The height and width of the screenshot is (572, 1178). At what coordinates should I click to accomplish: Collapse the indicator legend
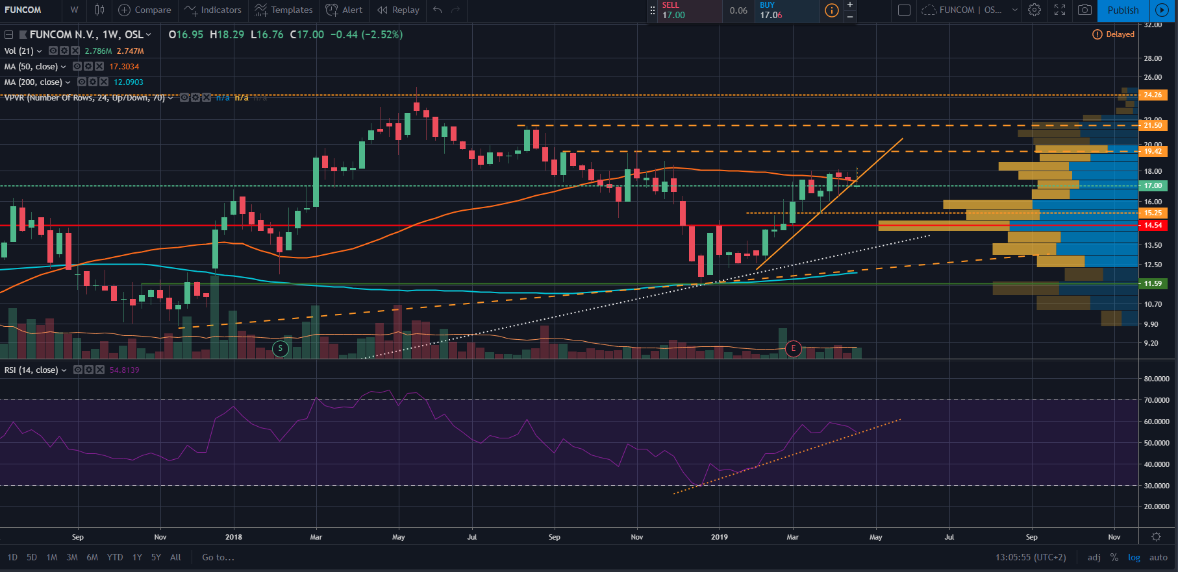click(x=9, y=34)
